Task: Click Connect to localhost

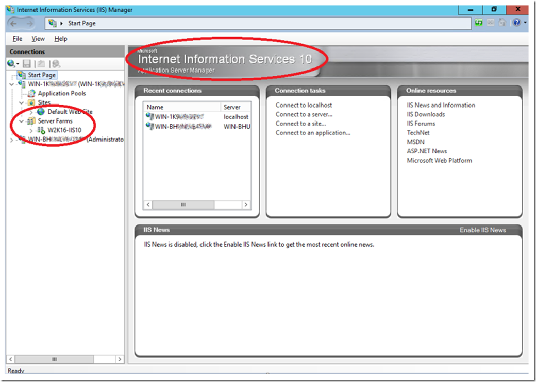Action: tap(304, 105)
